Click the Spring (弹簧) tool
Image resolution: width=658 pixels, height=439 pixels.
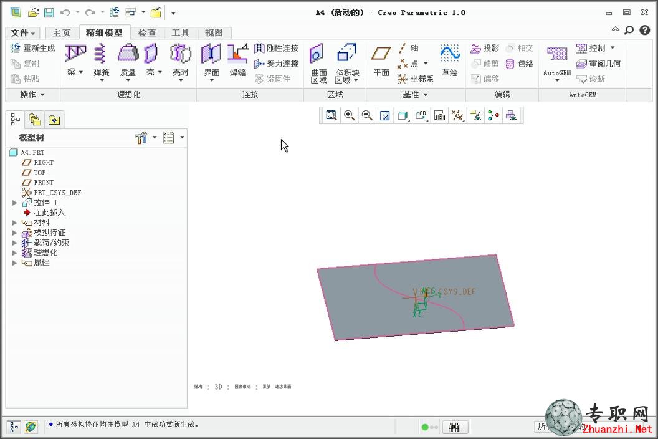pyautogui.click(x=101, y=61)
